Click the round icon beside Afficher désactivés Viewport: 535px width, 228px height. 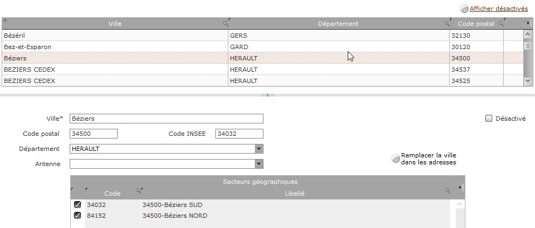tap(464, 9)
